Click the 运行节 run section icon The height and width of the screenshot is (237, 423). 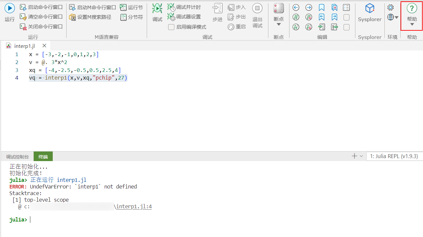point(123,7)
